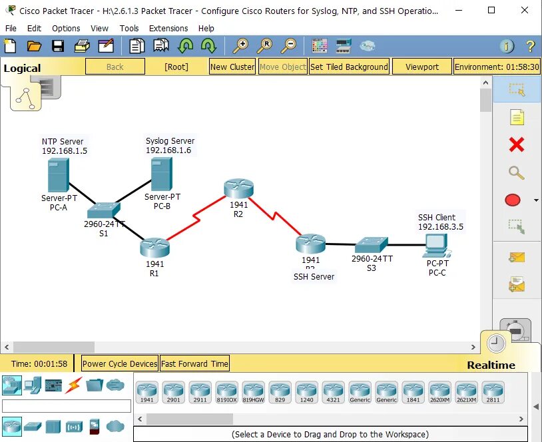Select the Place Note tool
542x442 pixels.
(x=517, y=117)
